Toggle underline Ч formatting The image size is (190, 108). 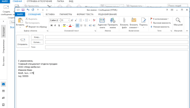pos(59,25)
